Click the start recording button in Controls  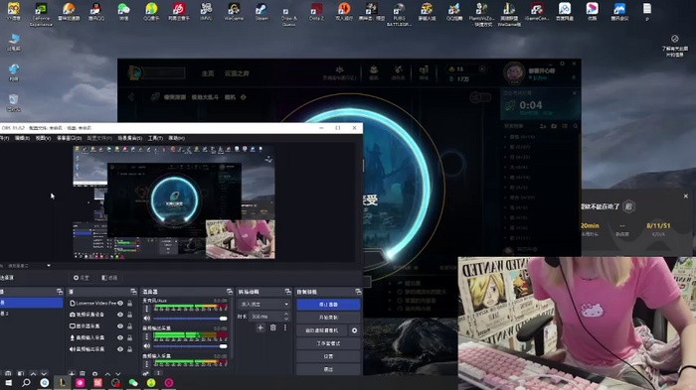pyautogui.click(x=328, y=318)
